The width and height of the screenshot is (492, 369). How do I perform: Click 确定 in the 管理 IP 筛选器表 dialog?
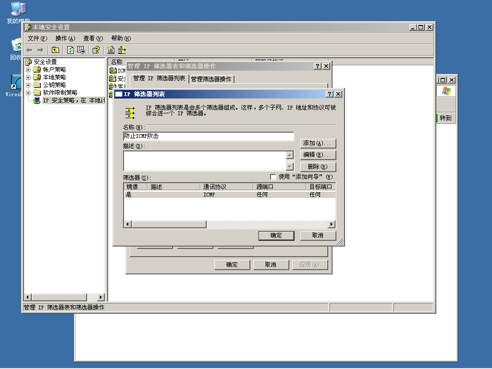[232, 265]
